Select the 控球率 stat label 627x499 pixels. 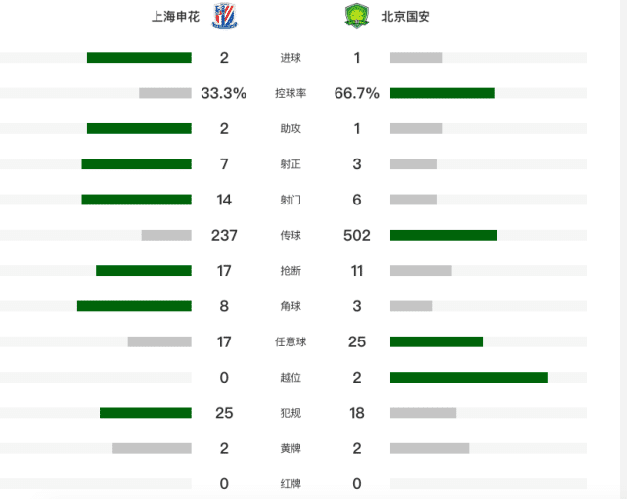[x=291, y=93]
